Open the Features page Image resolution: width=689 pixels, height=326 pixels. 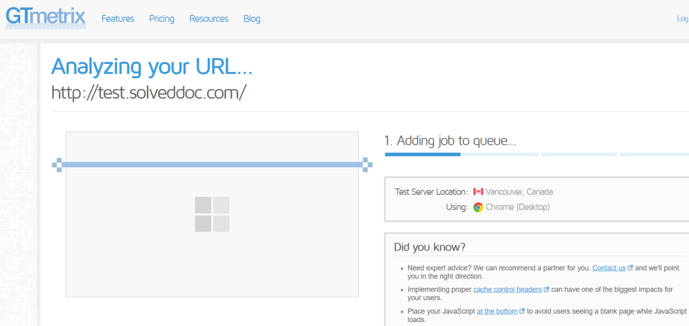(x=117, y=19)
